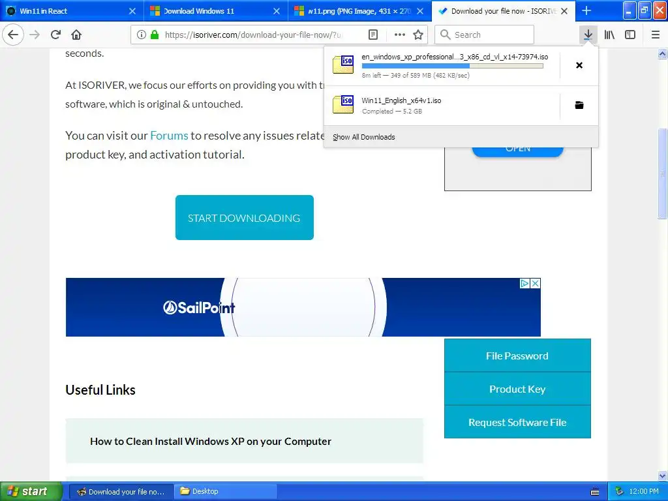Click the page vertical scrollbar thumb
The image size is (668, 501).
pos(663,172)
